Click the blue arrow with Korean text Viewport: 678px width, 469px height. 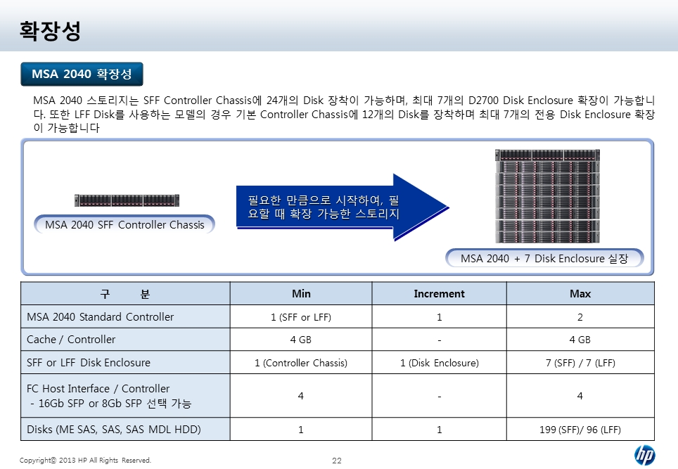(343, 207)
